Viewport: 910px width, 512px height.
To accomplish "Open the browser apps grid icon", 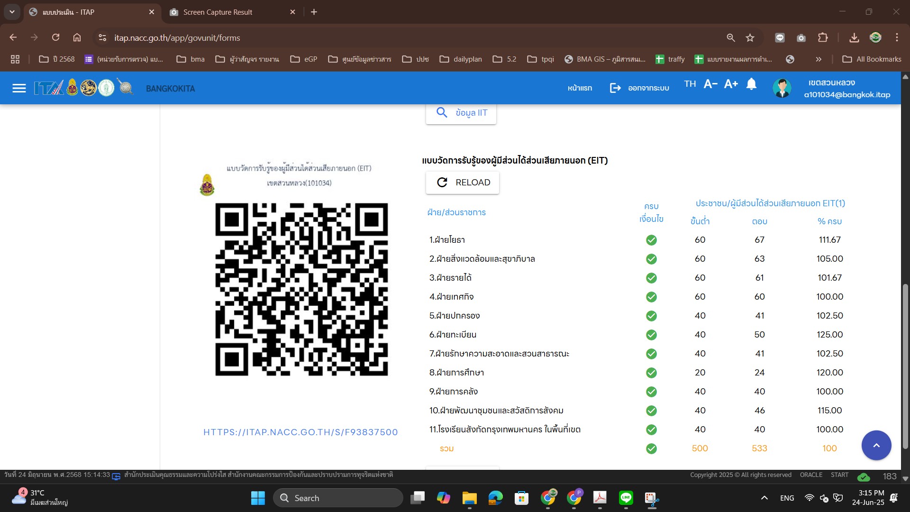I will coord(15,59).
